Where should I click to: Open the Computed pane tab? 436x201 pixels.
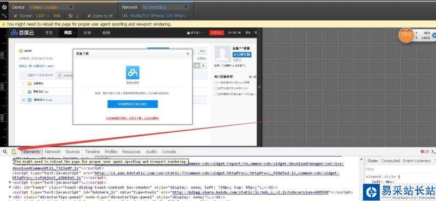point(390,161)
